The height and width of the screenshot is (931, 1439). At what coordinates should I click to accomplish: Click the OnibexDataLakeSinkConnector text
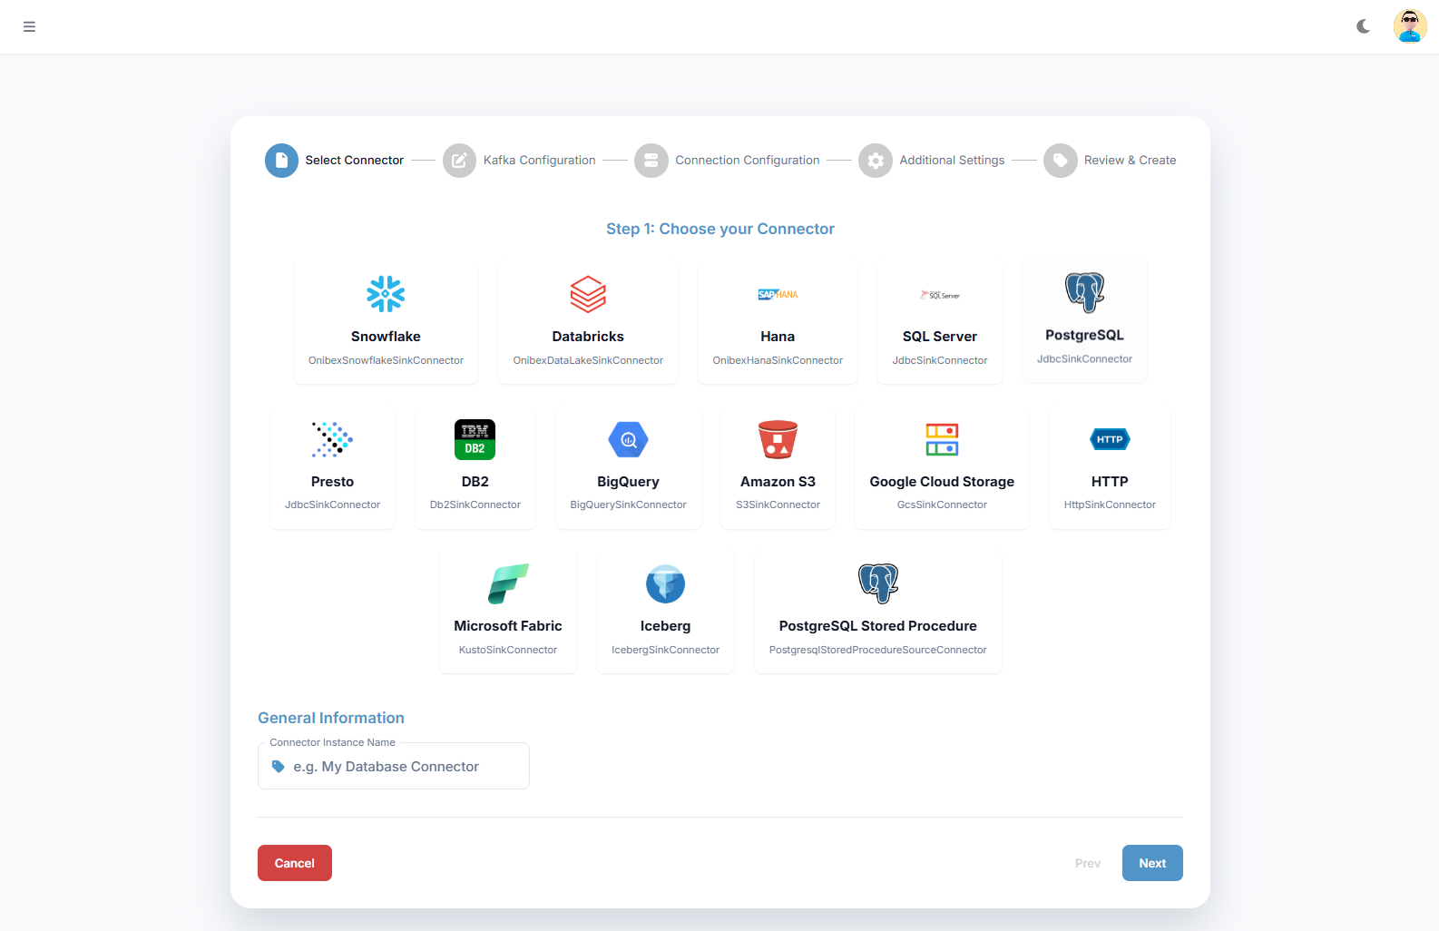pos(588,360)
